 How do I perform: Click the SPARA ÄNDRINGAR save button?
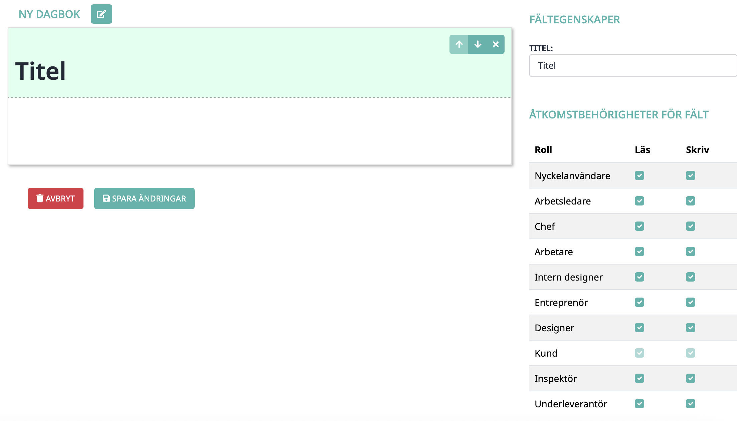coord(144,198)
